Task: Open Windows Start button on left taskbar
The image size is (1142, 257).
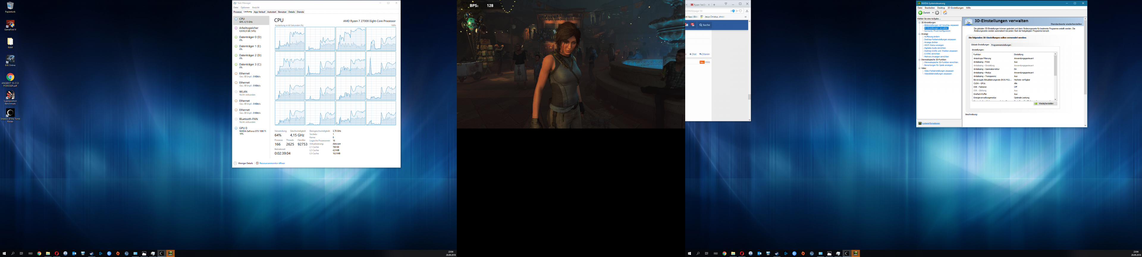Action: (4, 253)
